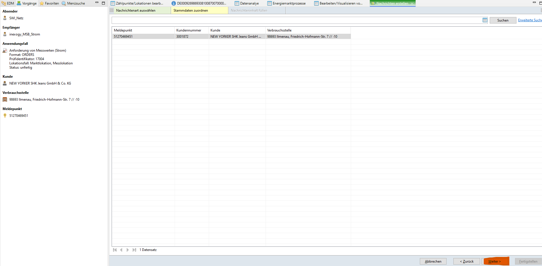Image resolution: width=542 pixels, height=266 pixels.
Task: Open the Erweiterte Suche link
Action: coord(530,20)
